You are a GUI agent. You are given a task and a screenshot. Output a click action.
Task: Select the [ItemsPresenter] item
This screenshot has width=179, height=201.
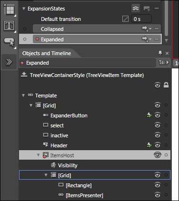click(84, 195)
